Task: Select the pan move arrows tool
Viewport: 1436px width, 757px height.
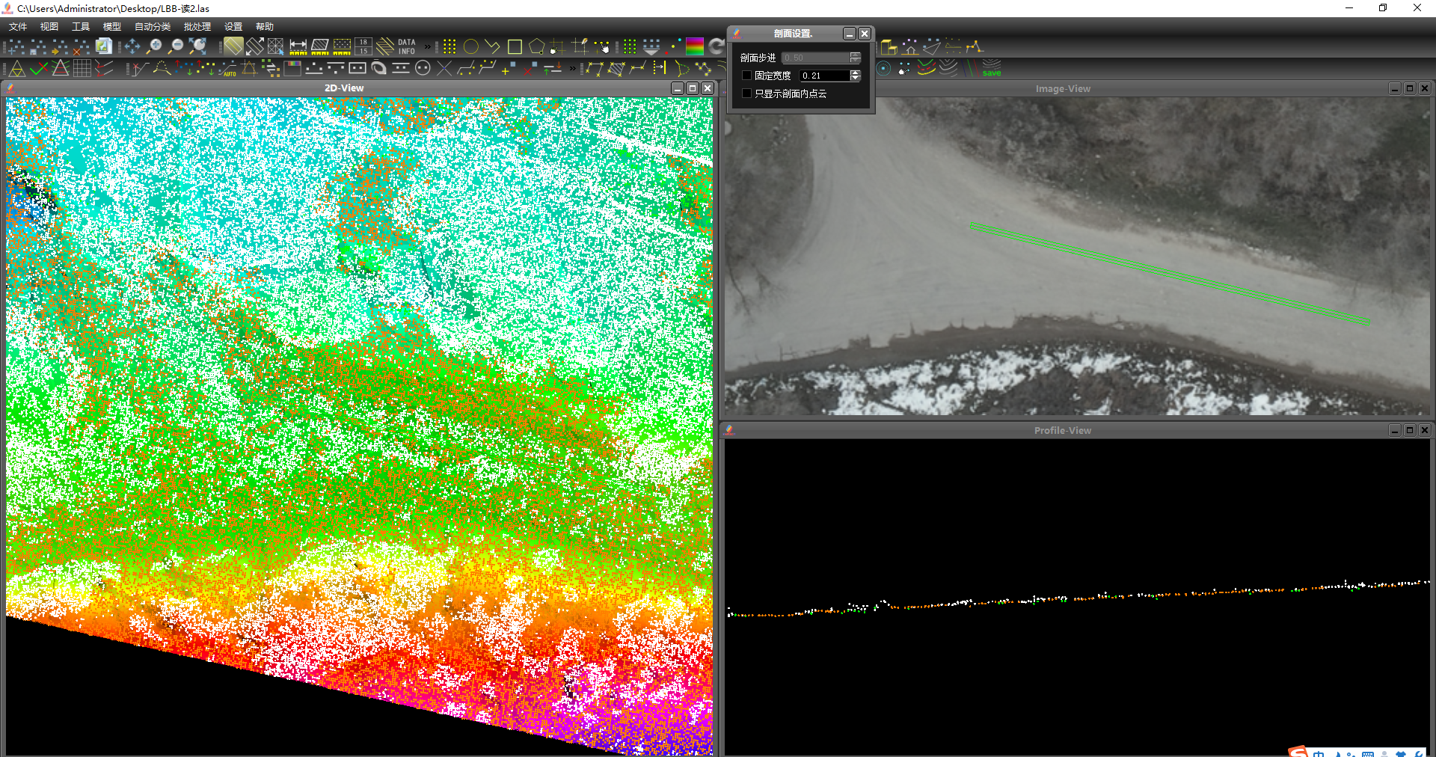Action: point(132,47)
